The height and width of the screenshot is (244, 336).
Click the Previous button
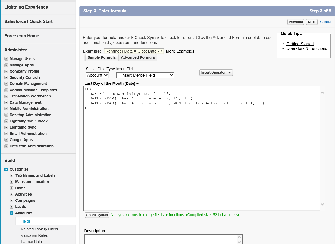pyautogui.click(x=296, y=22)
